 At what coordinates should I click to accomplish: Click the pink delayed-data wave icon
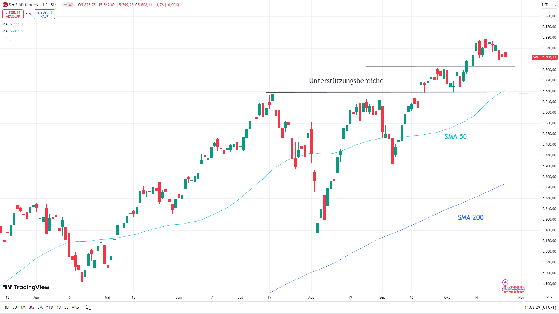coord(70,5)
